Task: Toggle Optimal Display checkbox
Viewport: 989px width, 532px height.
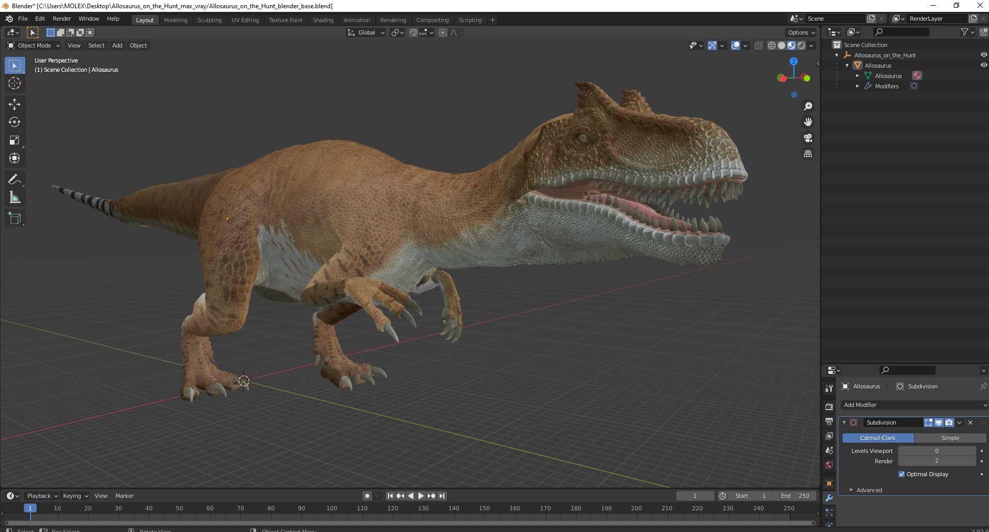Action: [902, 474]
